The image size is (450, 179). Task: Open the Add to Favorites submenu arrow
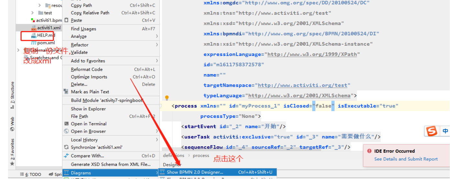pos(157,61)
